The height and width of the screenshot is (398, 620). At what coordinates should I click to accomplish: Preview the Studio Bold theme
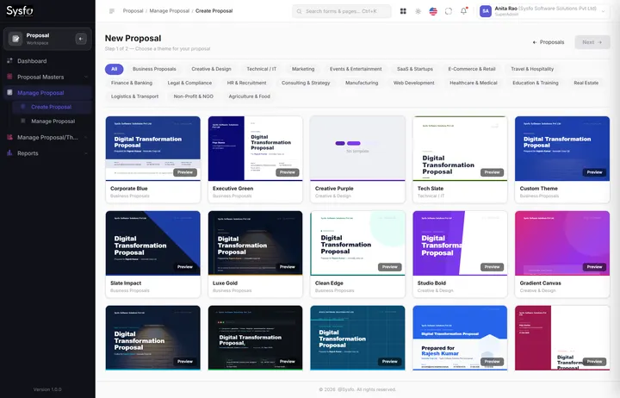492,267
